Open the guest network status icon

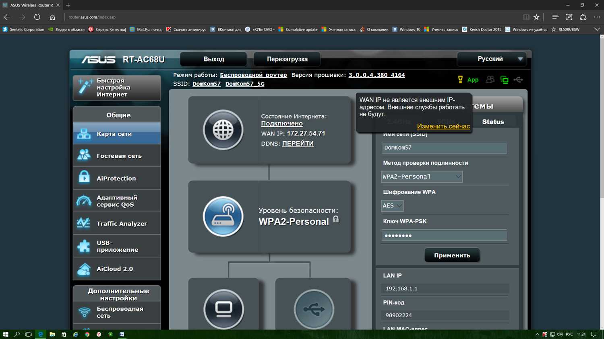pos(490,80)
